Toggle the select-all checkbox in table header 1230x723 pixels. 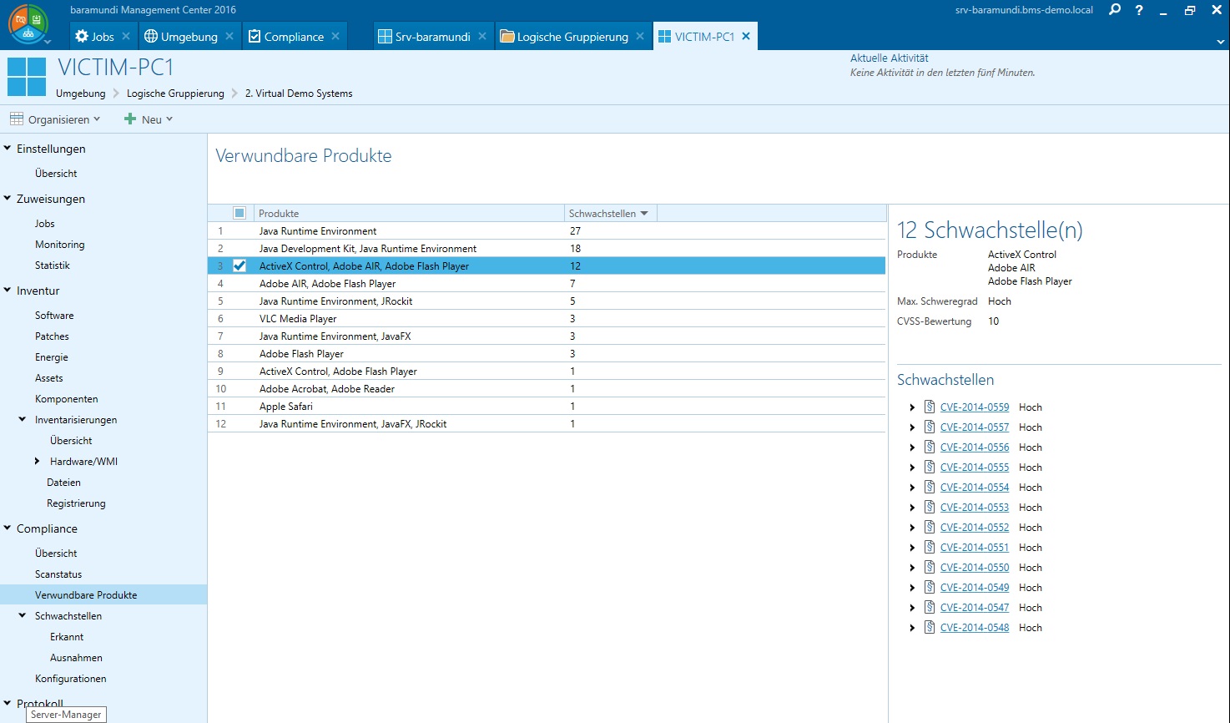point(239,213)
